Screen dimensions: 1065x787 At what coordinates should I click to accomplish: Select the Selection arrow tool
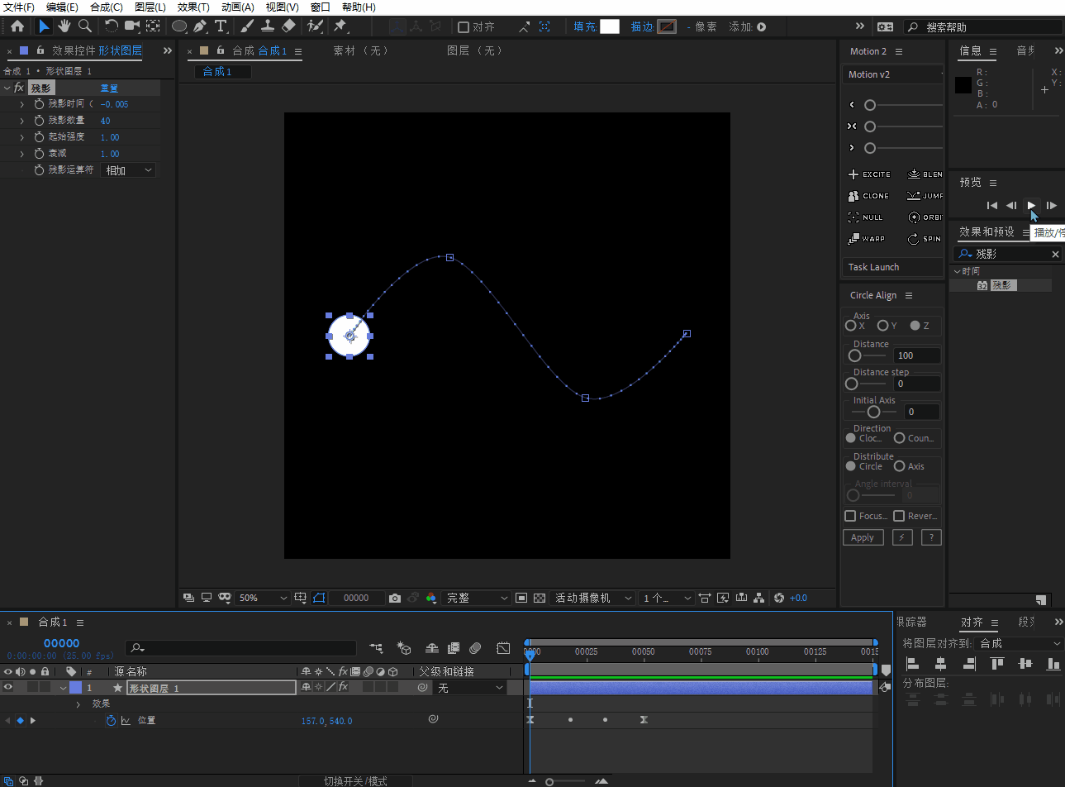click(44, 26)
